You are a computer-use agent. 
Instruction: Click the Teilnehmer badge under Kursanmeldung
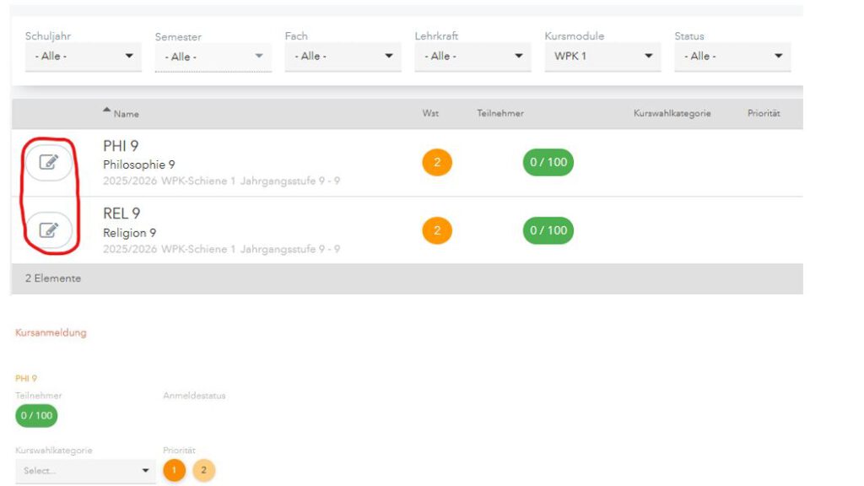click(x=36, y=415)
